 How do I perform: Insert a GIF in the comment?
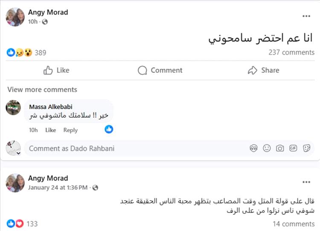pos(293,148)
